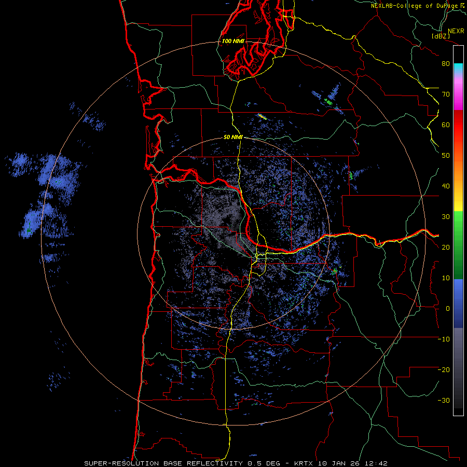This screenshot has height=467, width=467.
Task: Click the 70 value on the dBZ scale
Action: pos(446,94)
